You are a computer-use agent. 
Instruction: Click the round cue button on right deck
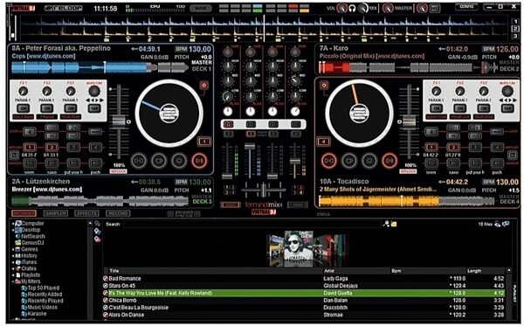tap(369, 161)
